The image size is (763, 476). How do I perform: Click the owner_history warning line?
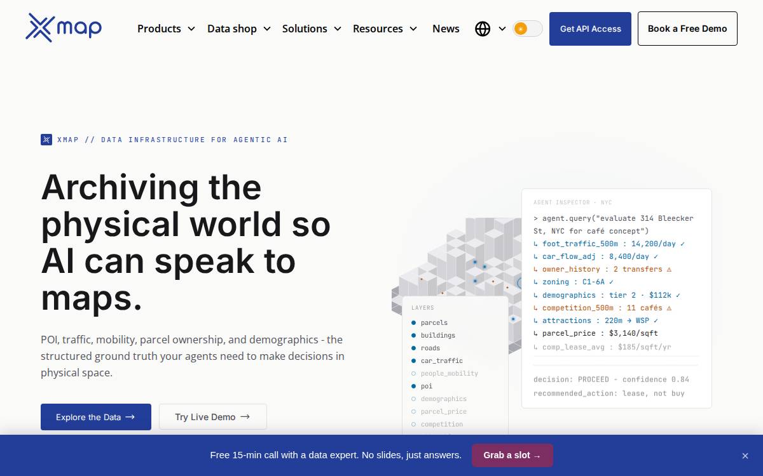[x=603, y=269]
